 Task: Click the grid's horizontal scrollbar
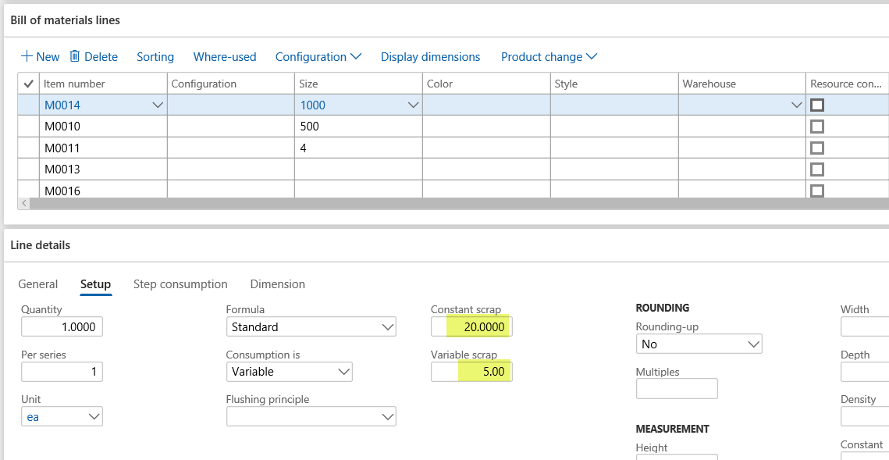pos(453,203)
